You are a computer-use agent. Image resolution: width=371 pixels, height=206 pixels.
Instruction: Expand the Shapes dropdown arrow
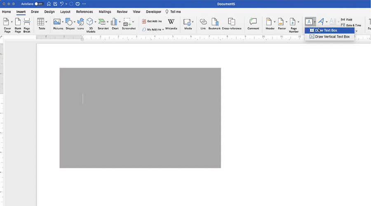(75, 22)
